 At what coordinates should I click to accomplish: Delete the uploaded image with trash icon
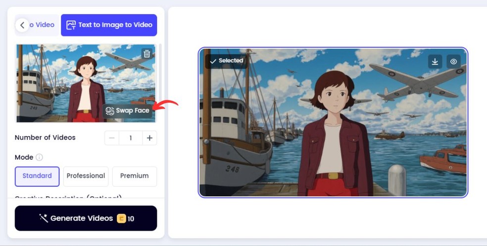(x=146, y=54)
